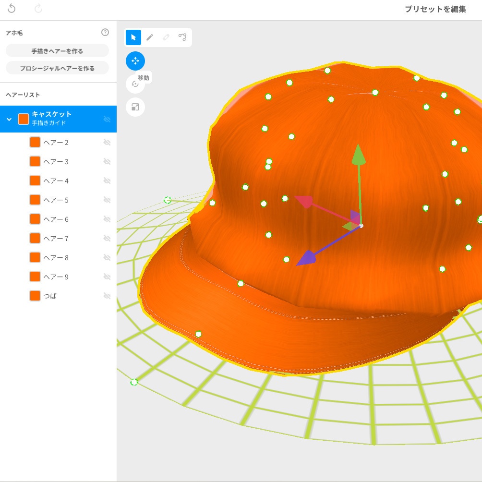Select ヘアー 6 in hair list

point(59,219)
